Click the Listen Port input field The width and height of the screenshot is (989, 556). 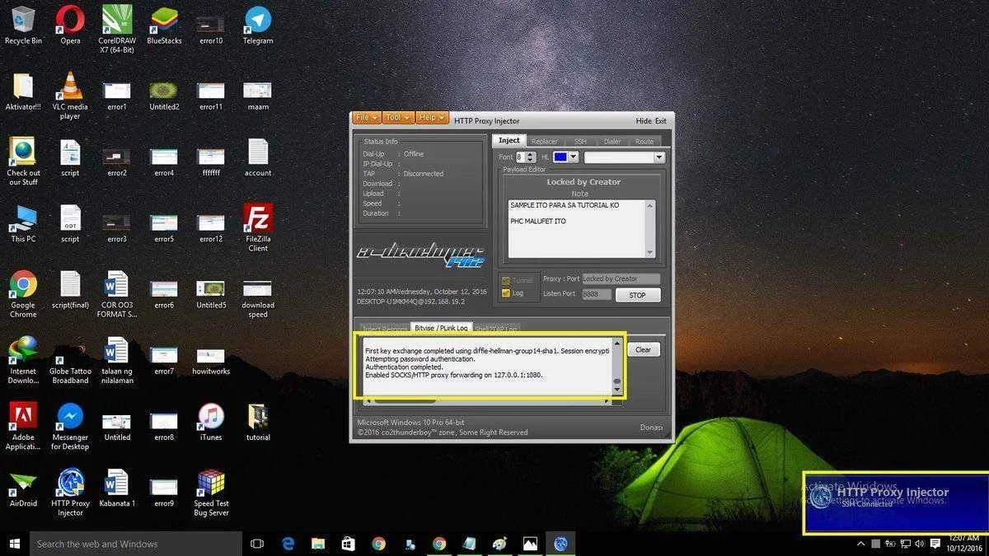[597, 294]
